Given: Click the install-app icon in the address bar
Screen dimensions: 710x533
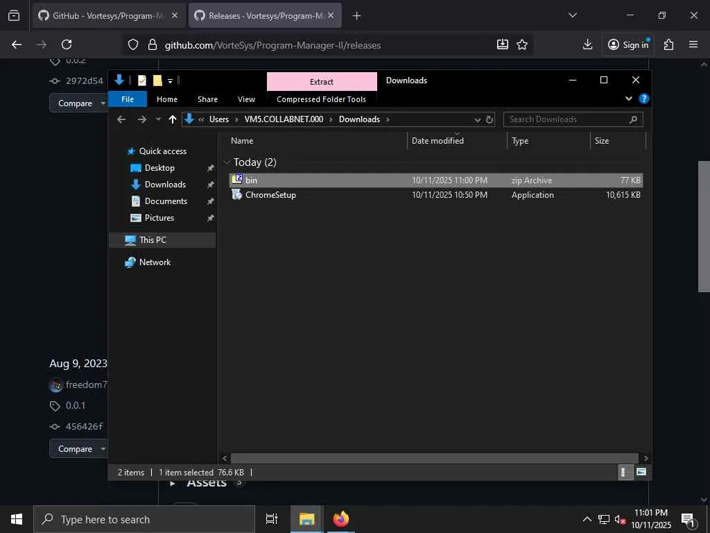Looking at the screenshot, I should click(x=503, y=44).
